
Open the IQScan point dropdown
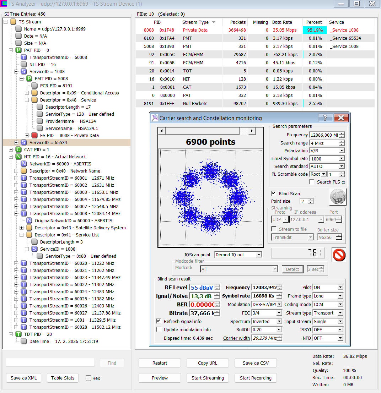259,255
